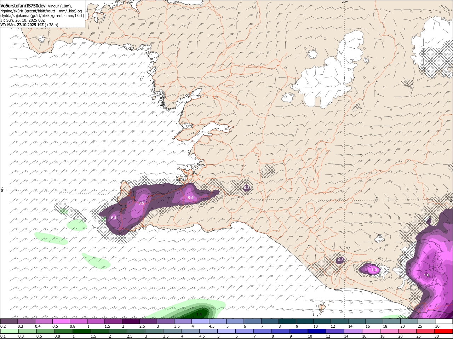Click the lower-scale pale green swatch between 0.1 and 0.3

point(9,331)
